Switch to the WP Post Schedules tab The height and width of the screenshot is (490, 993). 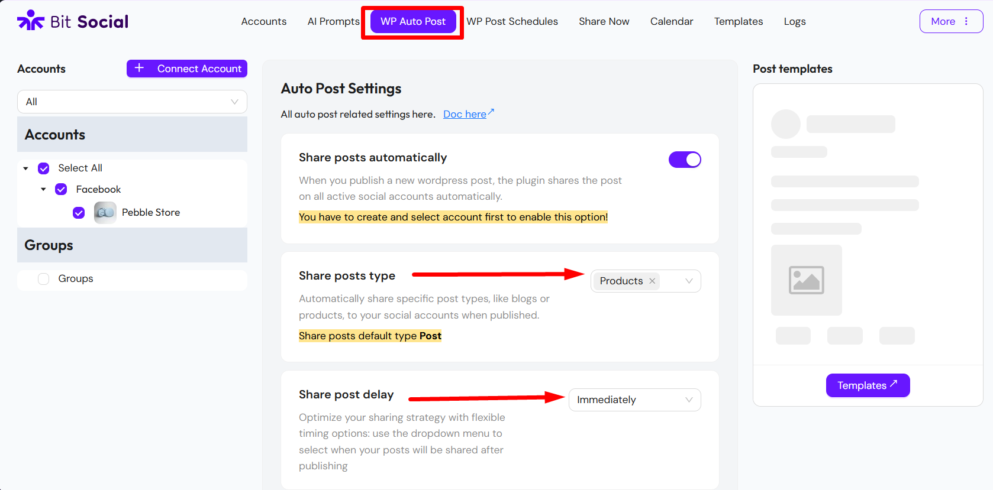[x=512, y=21]
